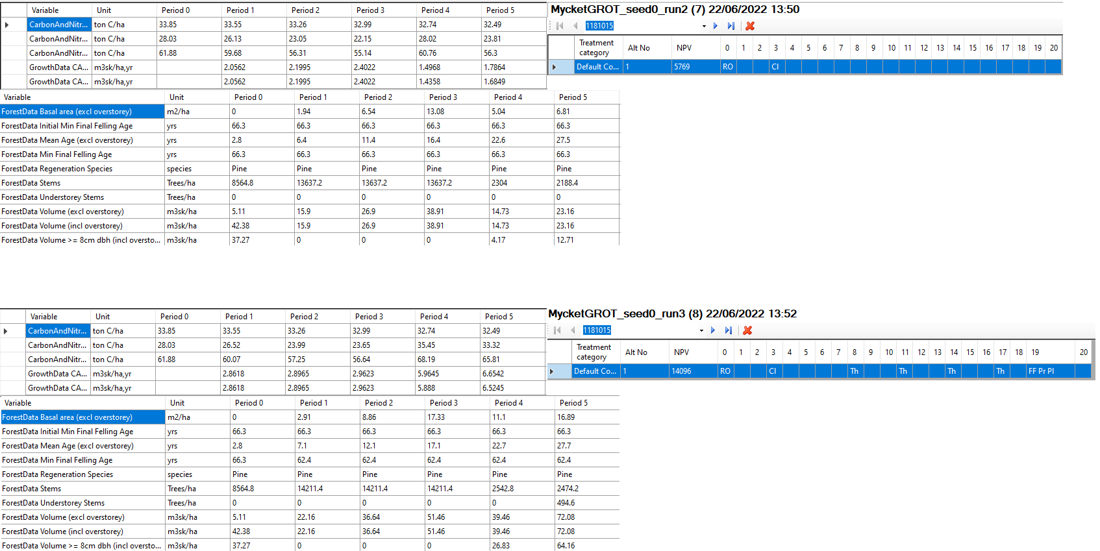Select ForestData Stems row in top table
This screenshot has width=1100, height=551.
click(x=31, y=183)
